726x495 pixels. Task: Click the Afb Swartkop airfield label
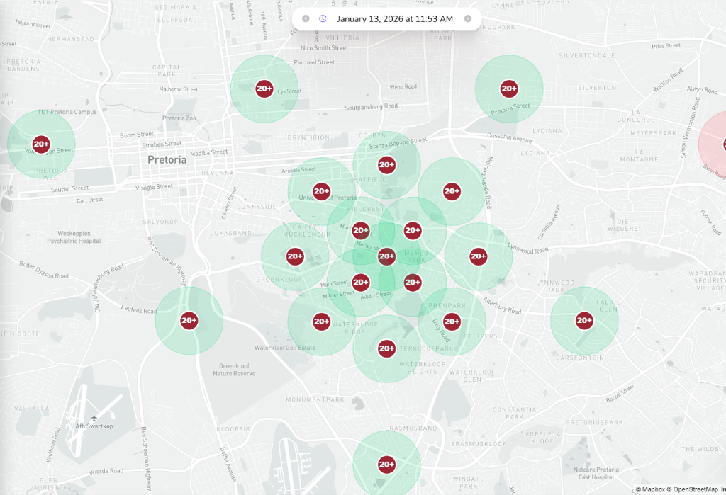pyautogui.click(x=94, y=426)
